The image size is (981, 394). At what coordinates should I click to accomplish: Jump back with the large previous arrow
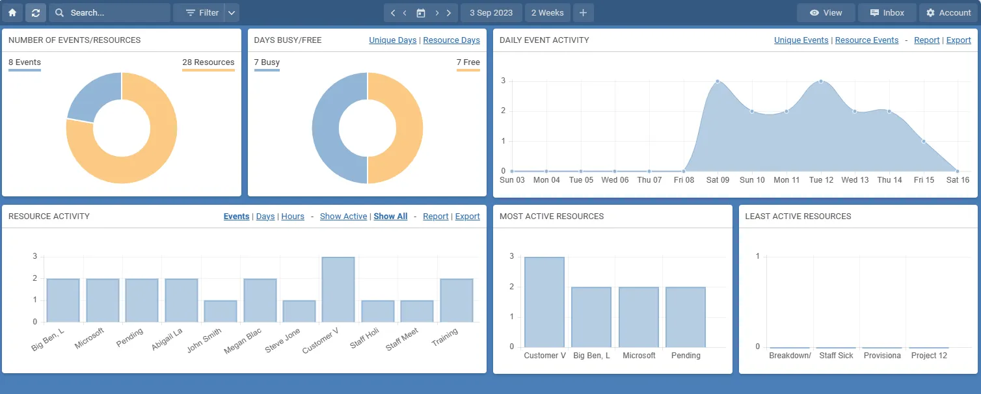(x=392, y=13)
